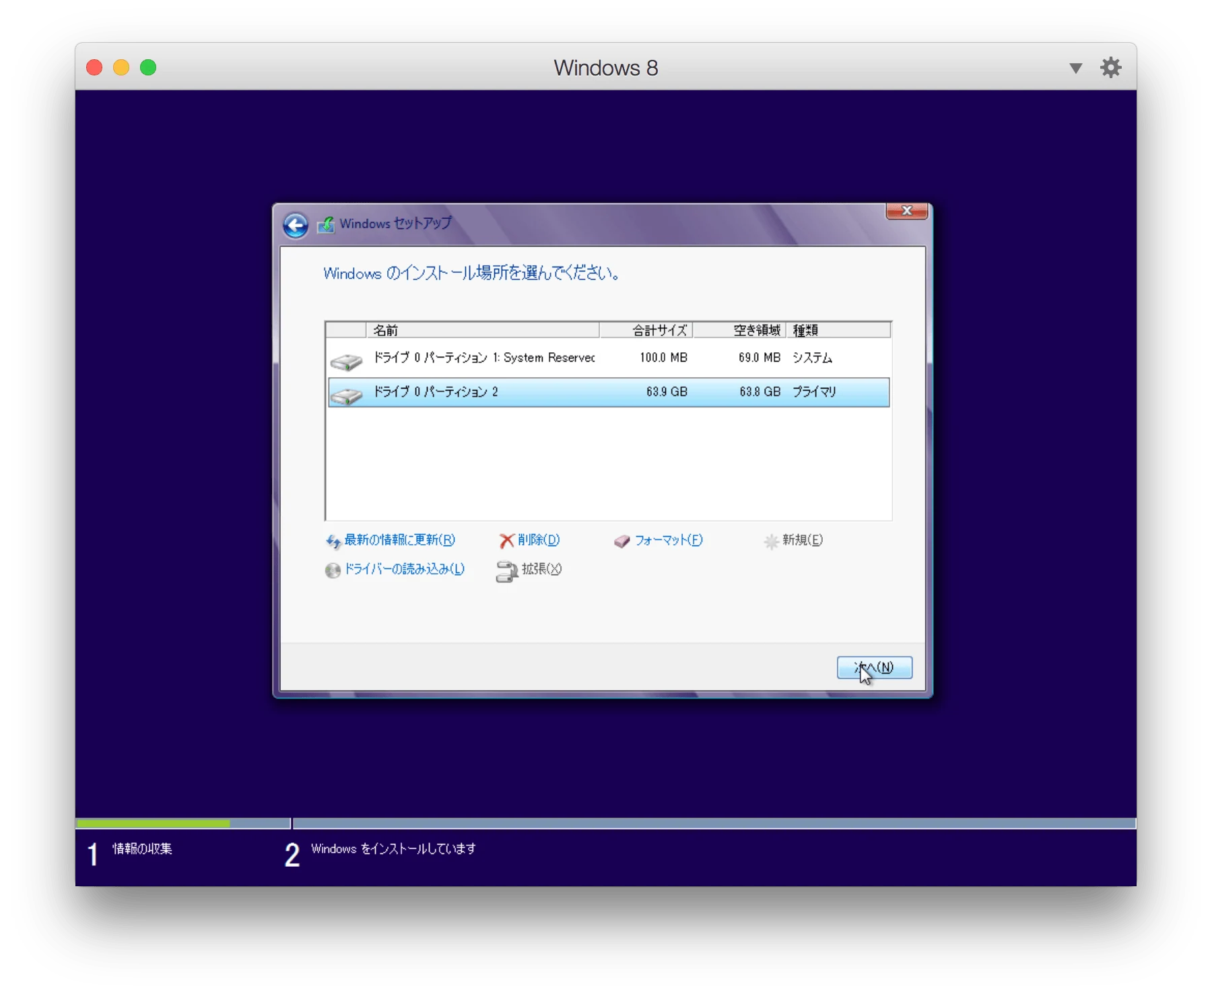Viewport: 1212px width, 994px height.
Task: Sort by the 空き領域 column header
Action: pyautogui.click(x=740, y=330)
